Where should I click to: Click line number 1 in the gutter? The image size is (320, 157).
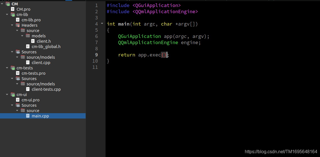96,5
